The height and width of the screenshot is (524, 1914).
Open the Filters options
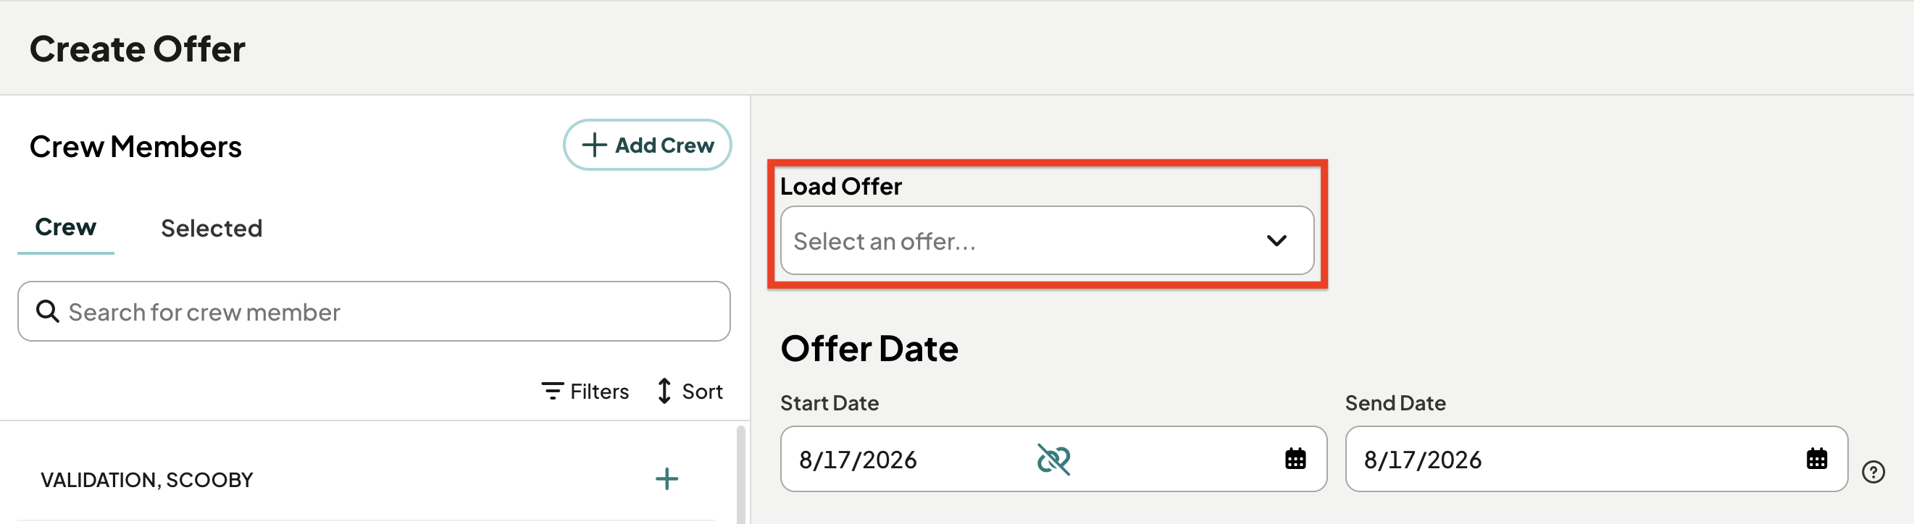(x=585, y=391)
